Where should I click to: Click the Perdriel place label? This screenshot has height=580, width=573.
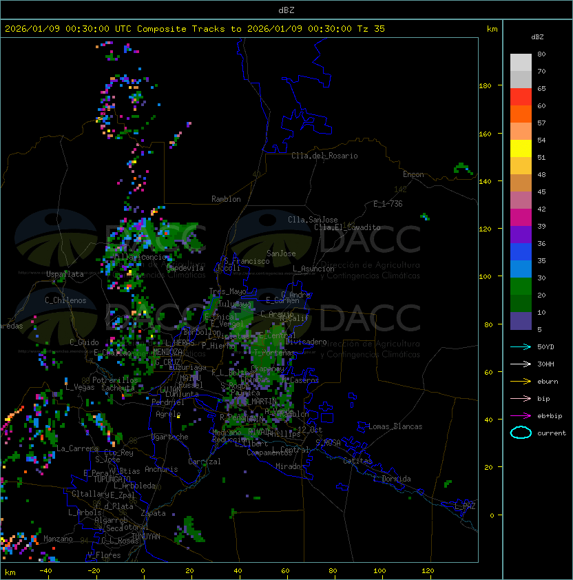pyautogui.click(x=168, y=402)
